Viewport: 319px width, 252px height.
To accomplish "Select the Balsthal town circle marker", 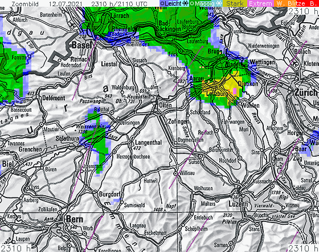I will coord(112,112).
